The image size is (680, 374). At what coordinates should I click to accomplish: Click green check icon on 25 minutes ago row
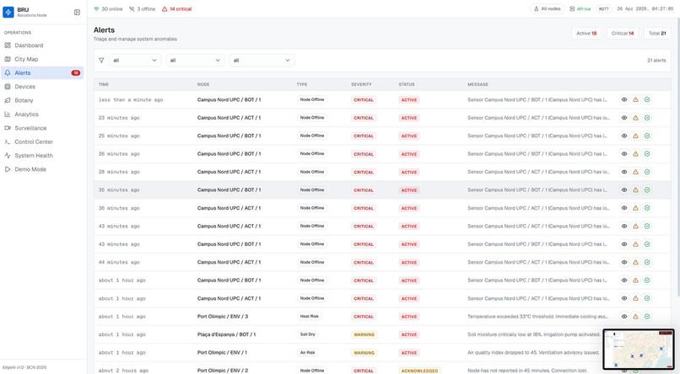pos(647,136)
